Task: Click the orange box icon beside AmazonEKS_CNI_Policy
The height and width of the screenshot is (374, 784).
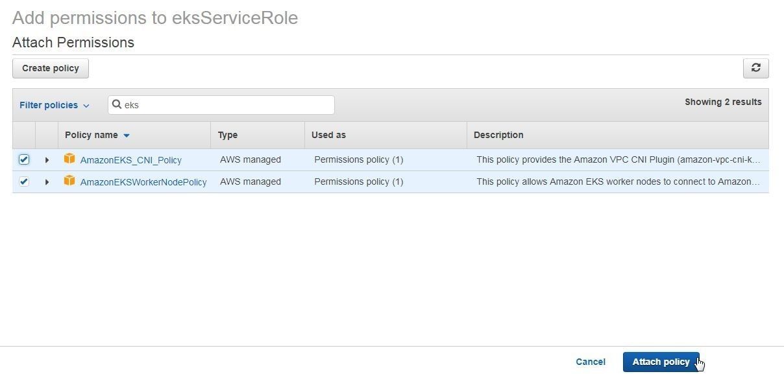Action: coord(69,159)
